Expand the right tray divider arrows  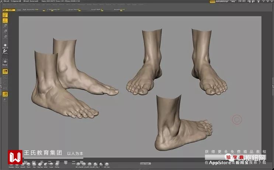(273, 86)
